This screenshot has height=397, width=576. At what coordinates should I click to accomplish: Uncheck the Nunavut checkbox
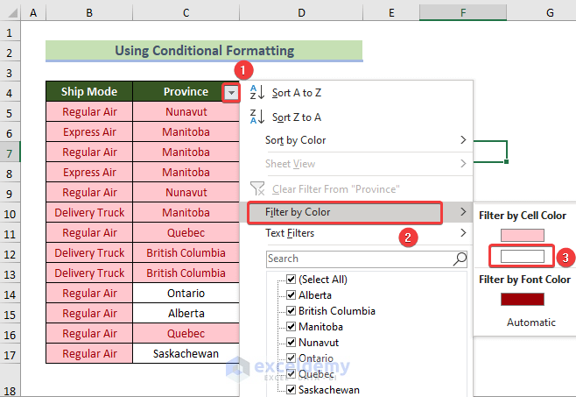[x=292, y=343]
